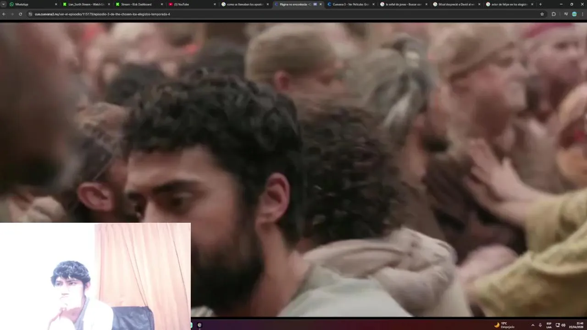Open the Lian_Sorth Stream browser tab
The height and width of the screenshot is (330, 587).
click(85, 4)
